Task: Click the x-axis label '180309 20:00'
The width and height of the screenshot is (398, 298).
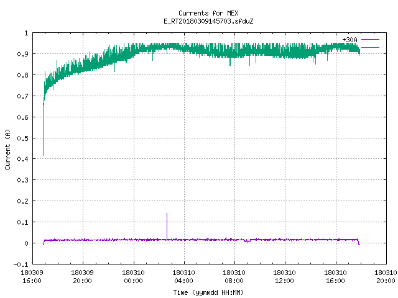Action: tap(82, 277)
